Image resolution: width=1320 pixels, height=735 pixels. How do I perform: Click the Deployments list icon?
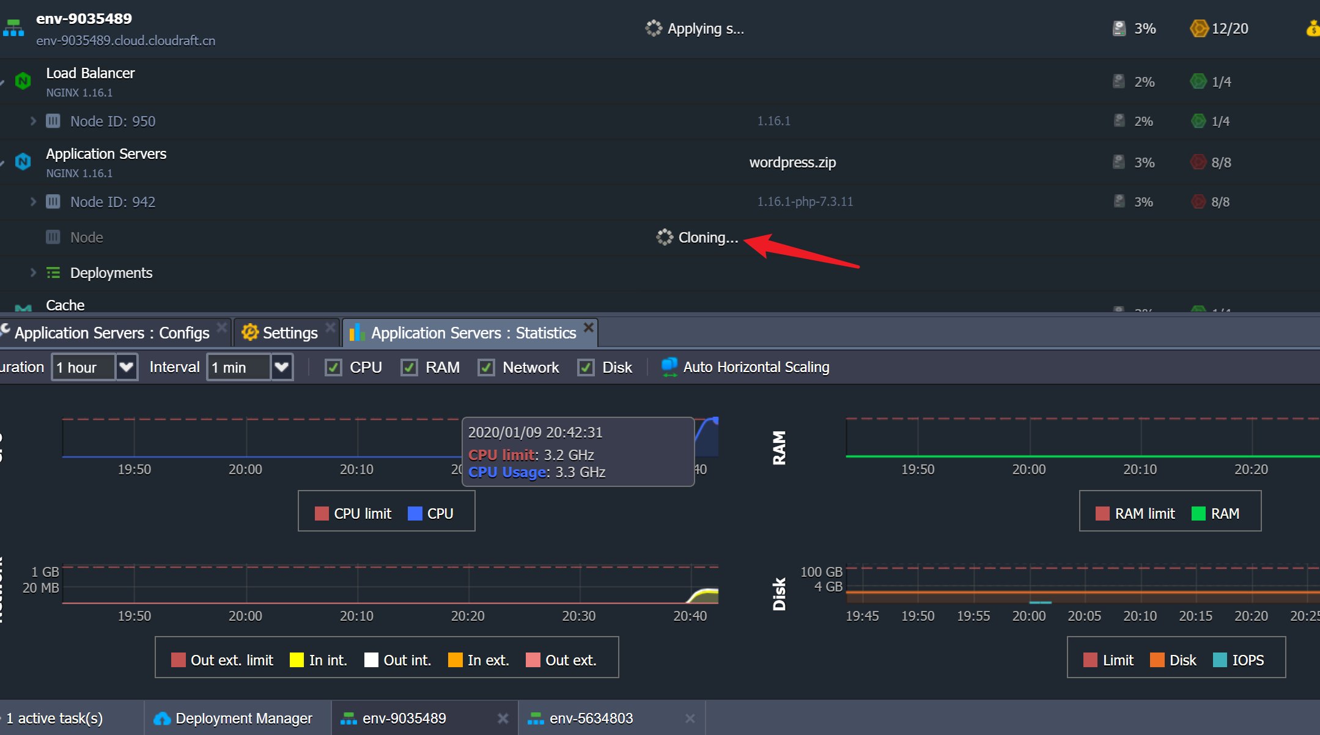53,273
